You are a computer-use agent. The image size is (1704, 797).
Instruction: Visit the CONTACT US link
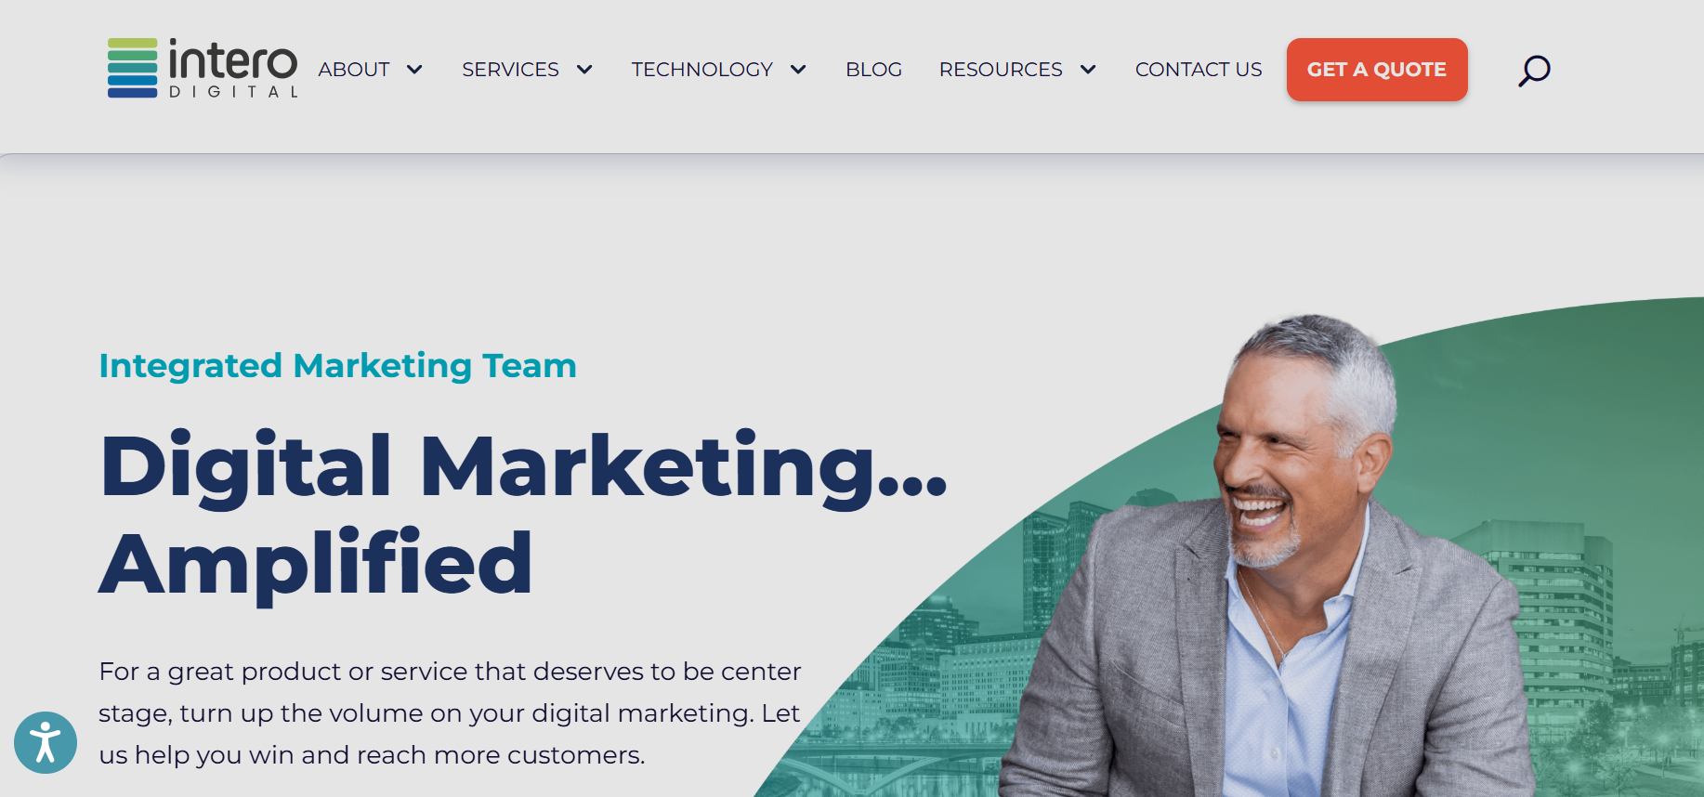1199,70
